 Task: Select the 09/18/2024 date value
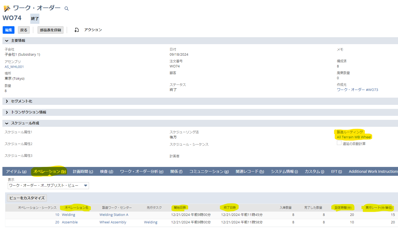click(179, 55)
